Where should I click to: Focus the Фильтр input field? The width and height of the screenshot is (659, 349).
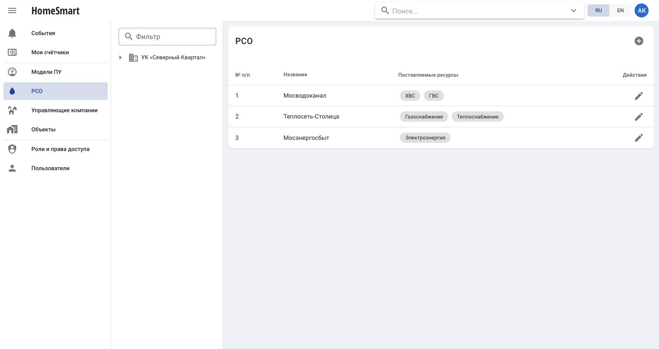pyautogui.click(x=167, y=37)
